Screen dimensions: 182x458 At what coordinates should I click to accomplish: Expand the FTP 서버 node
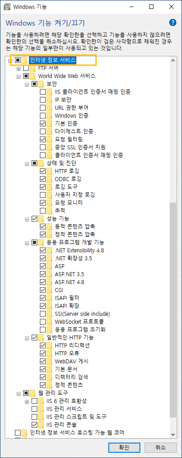[x=18, y=69]
